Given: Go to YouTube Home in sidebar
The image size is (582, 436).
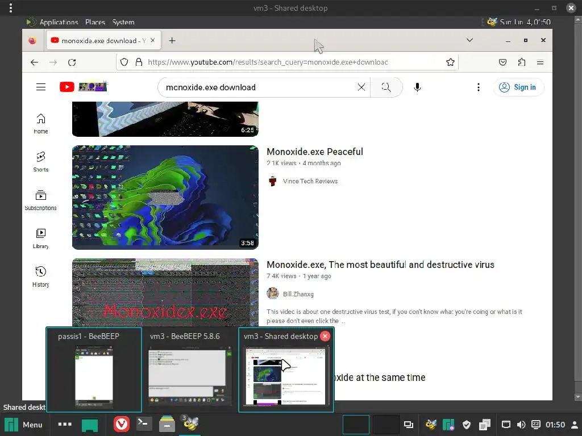Looking at the screenshot, I should click(41, 123).
